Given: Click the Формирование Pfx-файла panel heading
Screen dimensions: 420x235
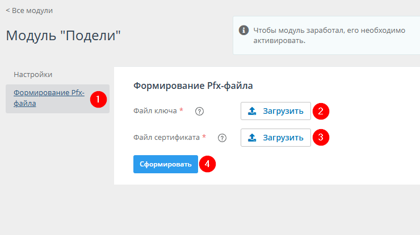Looking at the screenshot, I should pyautogui.click(x=193, y=86).
